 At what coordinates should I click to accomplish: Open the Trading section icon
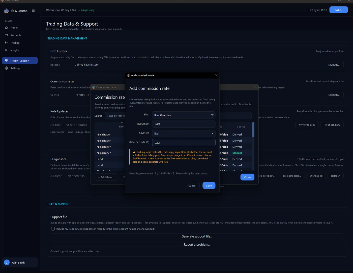click(6, 43)
